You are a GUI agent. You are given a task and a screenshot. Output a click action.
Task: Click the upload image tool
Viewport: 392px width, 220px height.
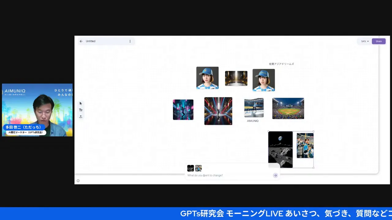coord(81,117)
